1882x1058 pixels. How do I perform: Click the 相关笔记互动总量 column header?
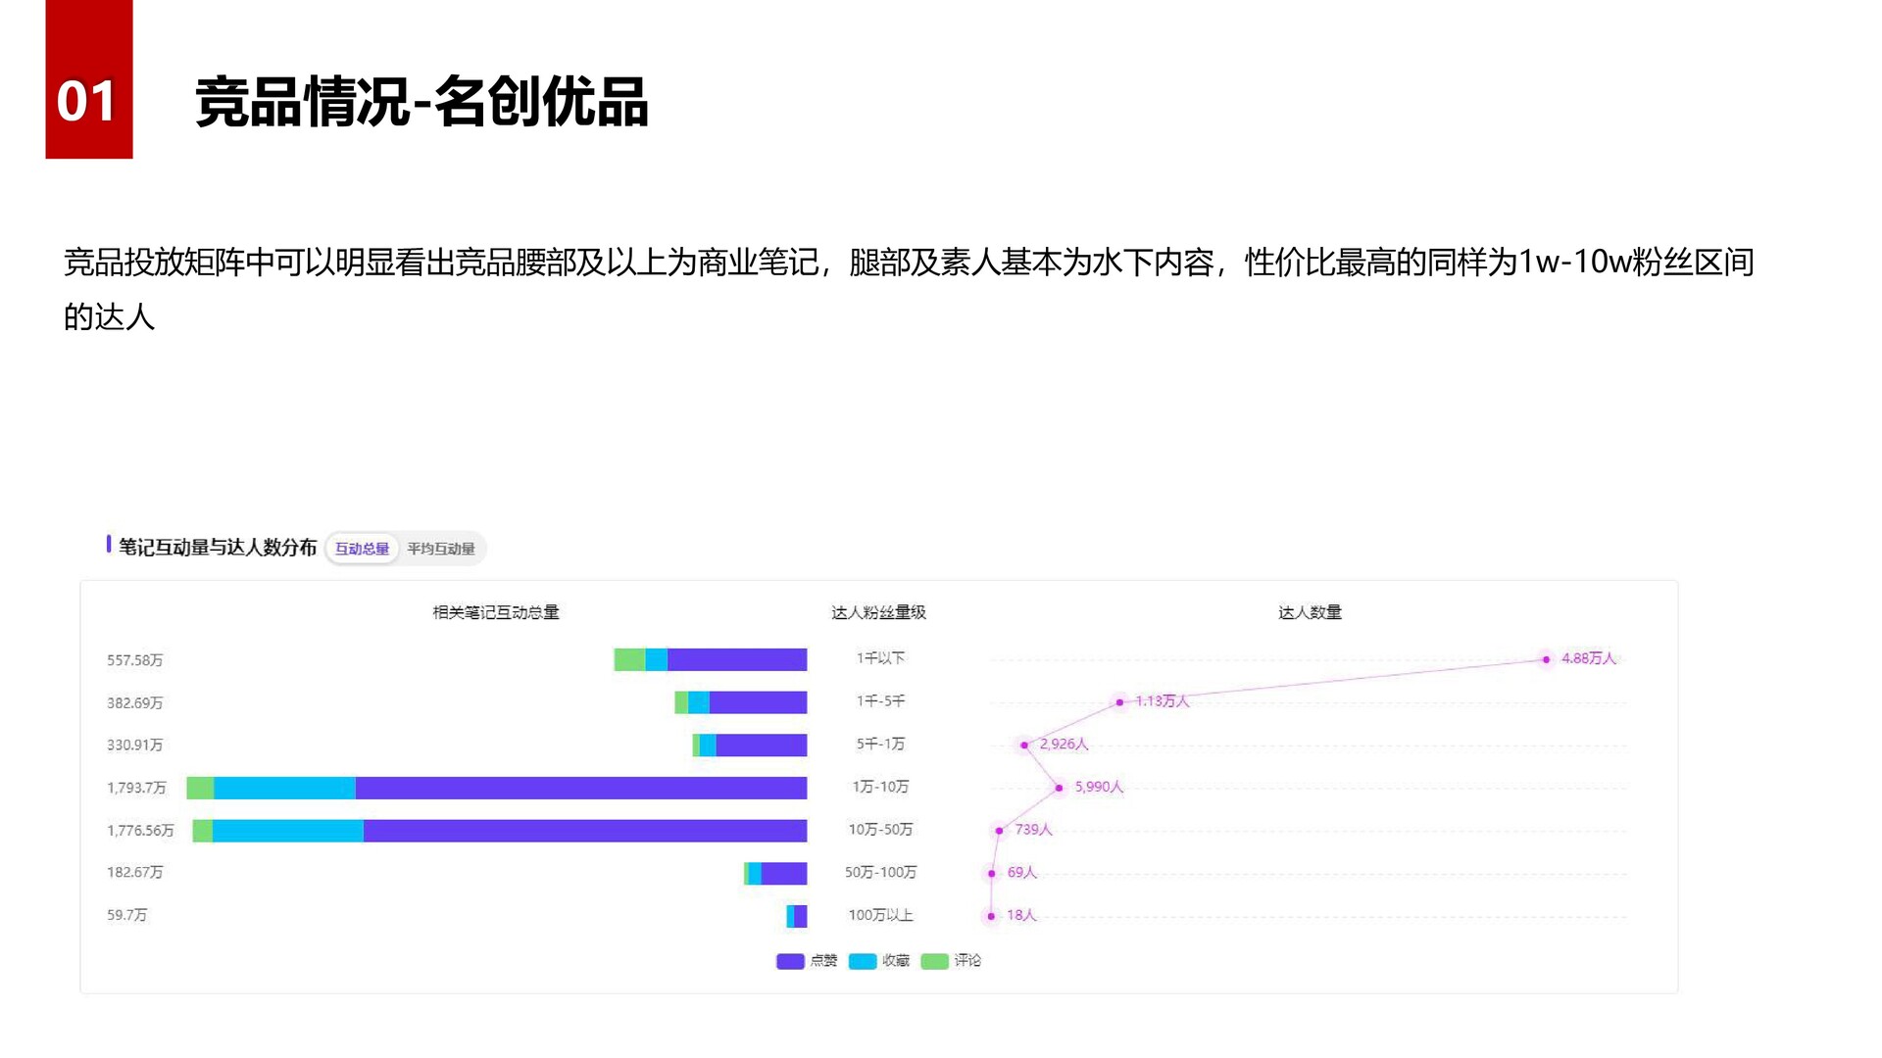[x=496, y=612]
